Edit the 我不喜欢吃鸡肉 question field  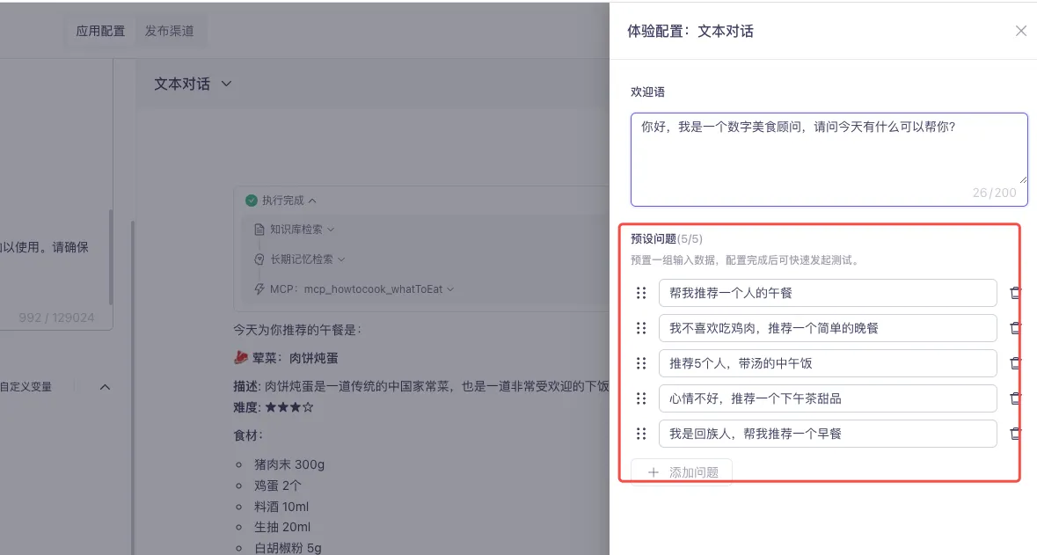point(828,328)
